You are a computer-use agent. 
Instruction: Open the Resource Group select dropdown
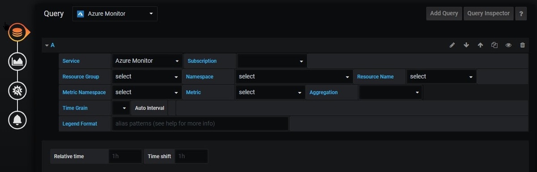147,77
